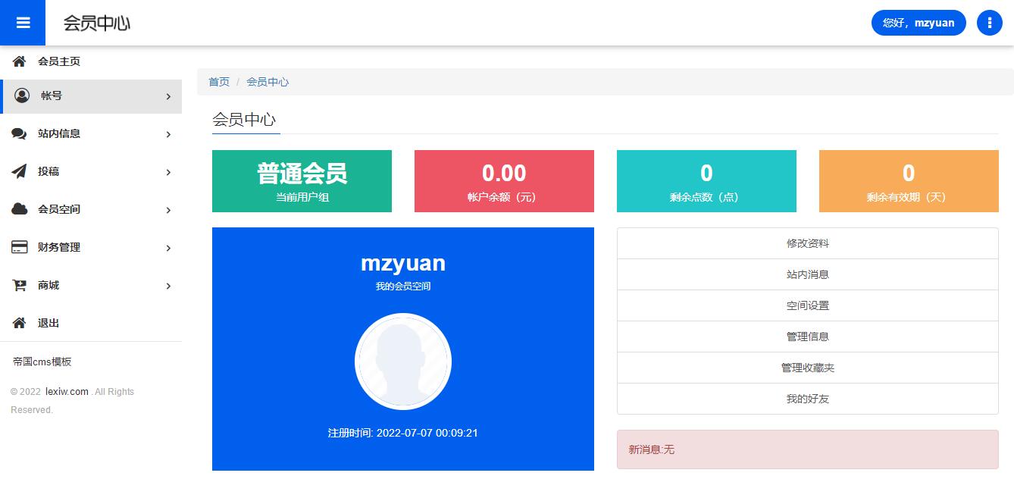Click the profile avatar picture
The height and width of the screenshot is (501, 1014).
tap(403, 362)
